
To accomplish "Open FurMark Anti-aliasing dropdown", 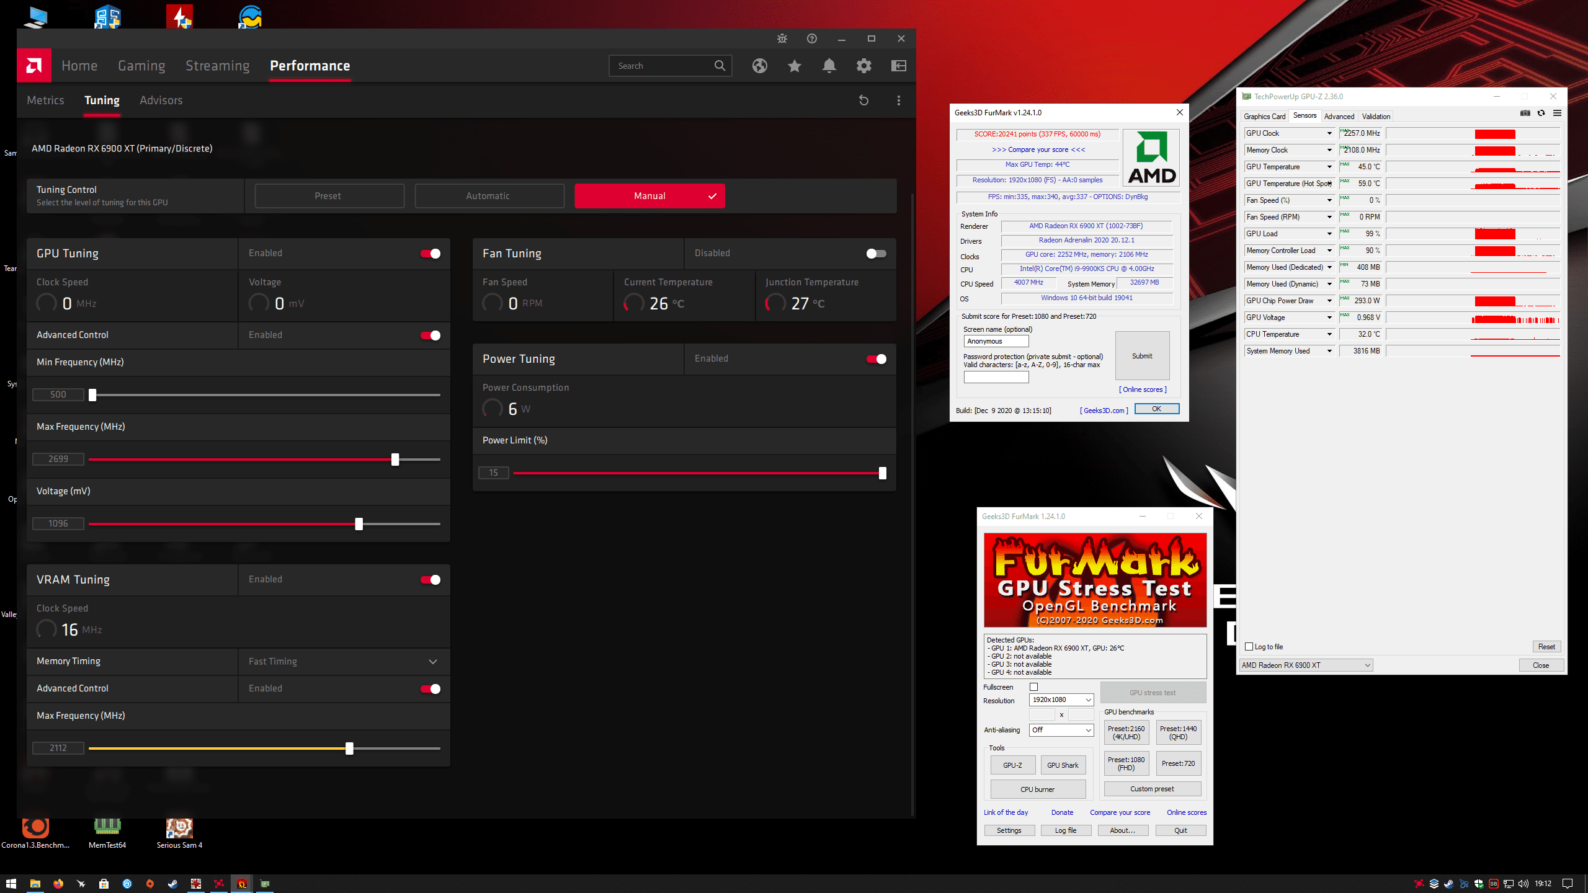I will coord(1061,730).
